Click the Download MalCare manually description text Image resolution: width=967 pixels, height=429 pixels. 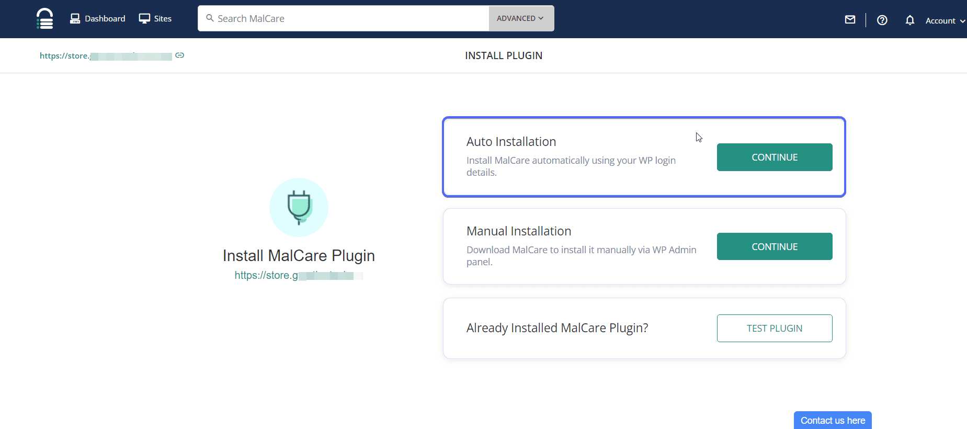pos(582,256)
